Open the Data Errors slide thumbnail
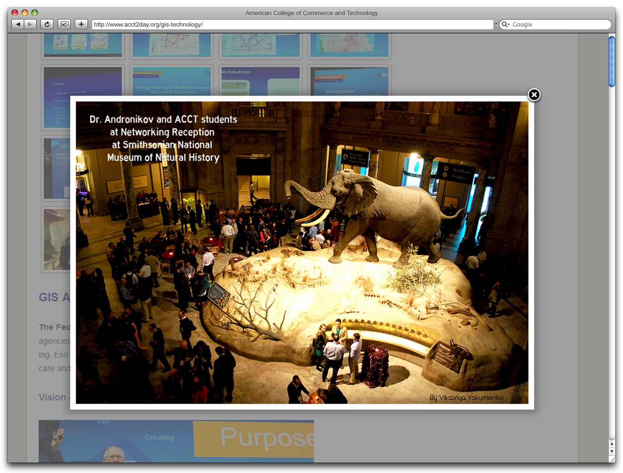This screenshot has width=623, height=473. click(260, 81)
